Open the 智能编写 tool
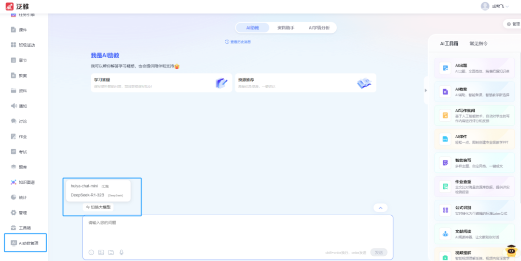The height and width of the screenshot is (261, 521). (x=475, y=162)
